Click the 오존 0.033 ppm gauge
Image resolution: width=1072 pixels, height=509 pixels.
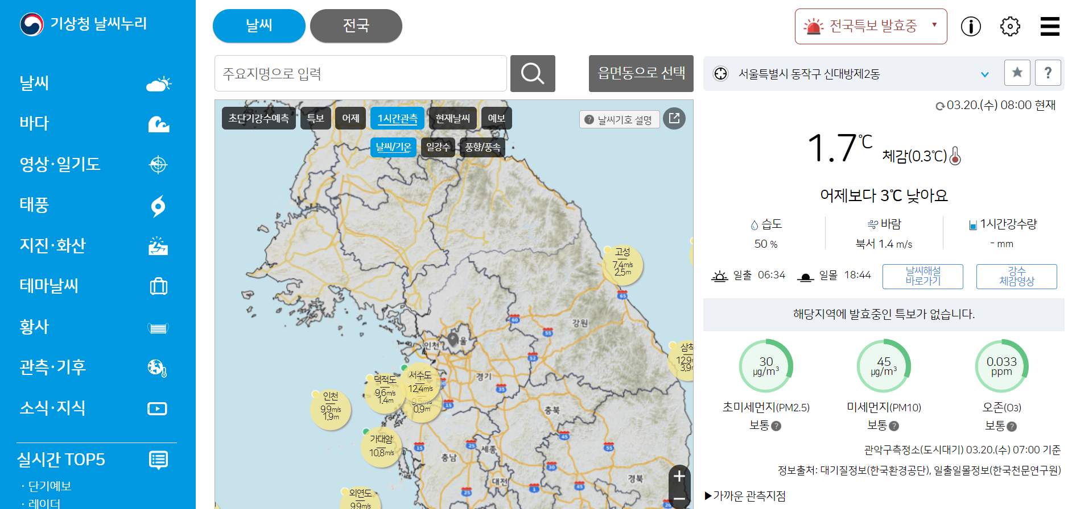[x=1001, y=366]
